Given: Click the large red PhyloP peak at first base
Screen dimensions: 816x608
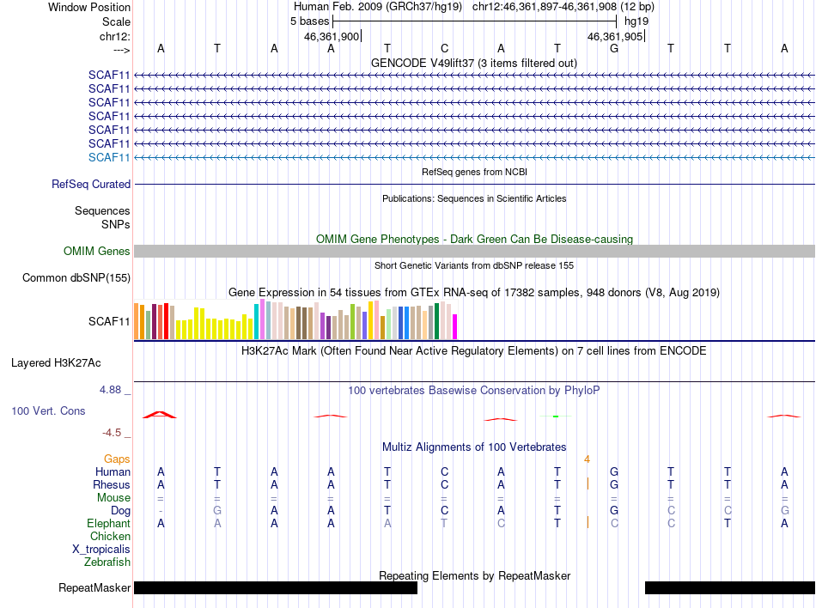Looking at the screenshot, I should [160, 415].
